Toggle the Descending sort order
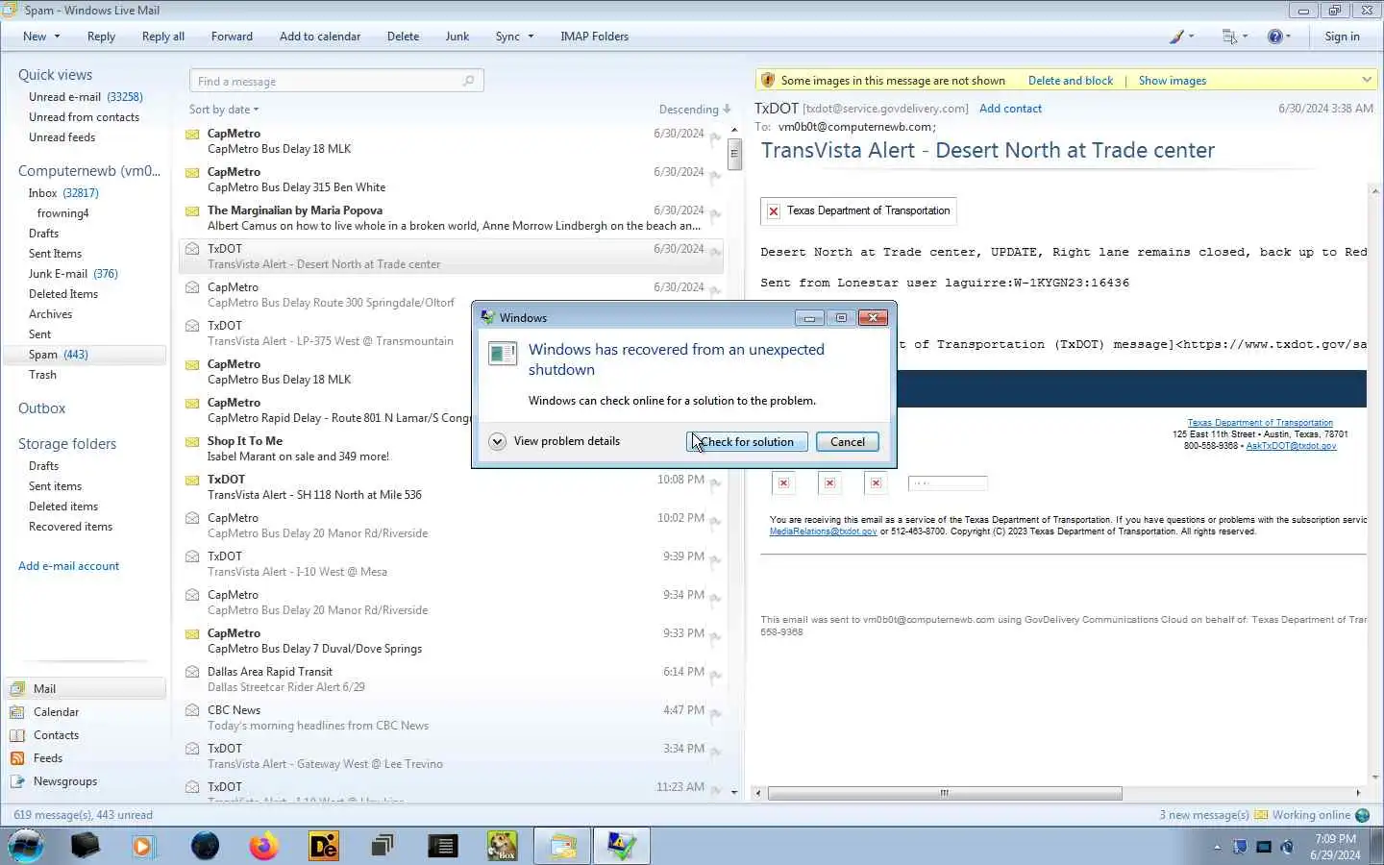 tap(695, 110)
